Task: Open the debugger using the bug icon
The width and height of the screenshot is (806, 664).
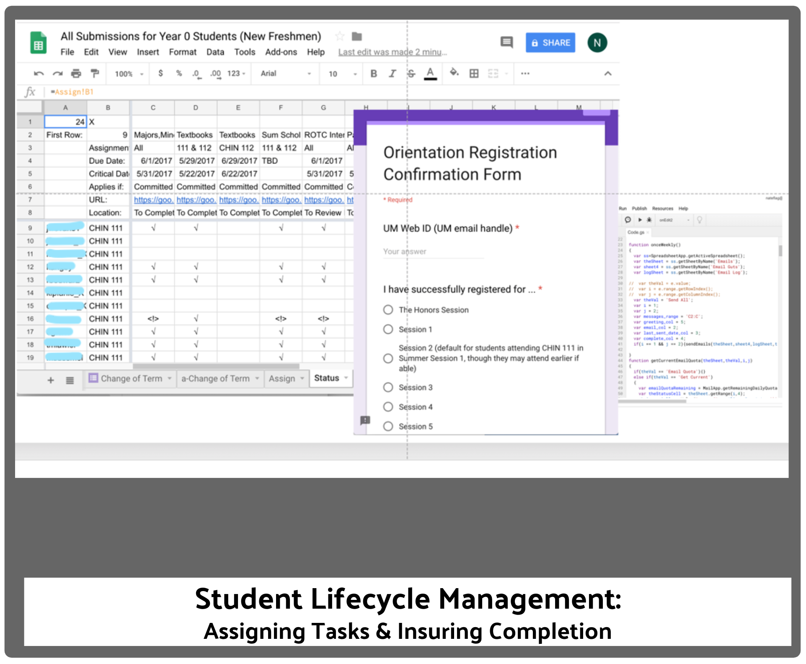Action: tap(649, 220)
